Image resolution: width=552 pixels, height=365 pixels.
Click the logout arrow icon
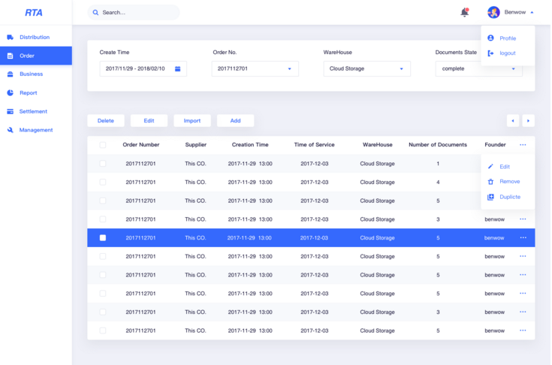[490, 53]
